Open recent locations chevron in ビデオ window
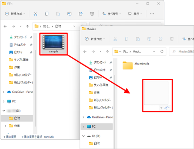The height and width of the screenshot is (149, 194). 21,26
